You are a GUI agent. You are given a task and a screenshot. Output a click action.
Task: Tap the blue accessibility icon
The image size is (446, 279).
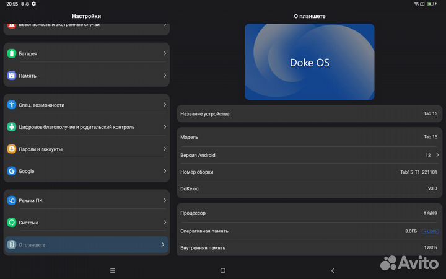12,105
